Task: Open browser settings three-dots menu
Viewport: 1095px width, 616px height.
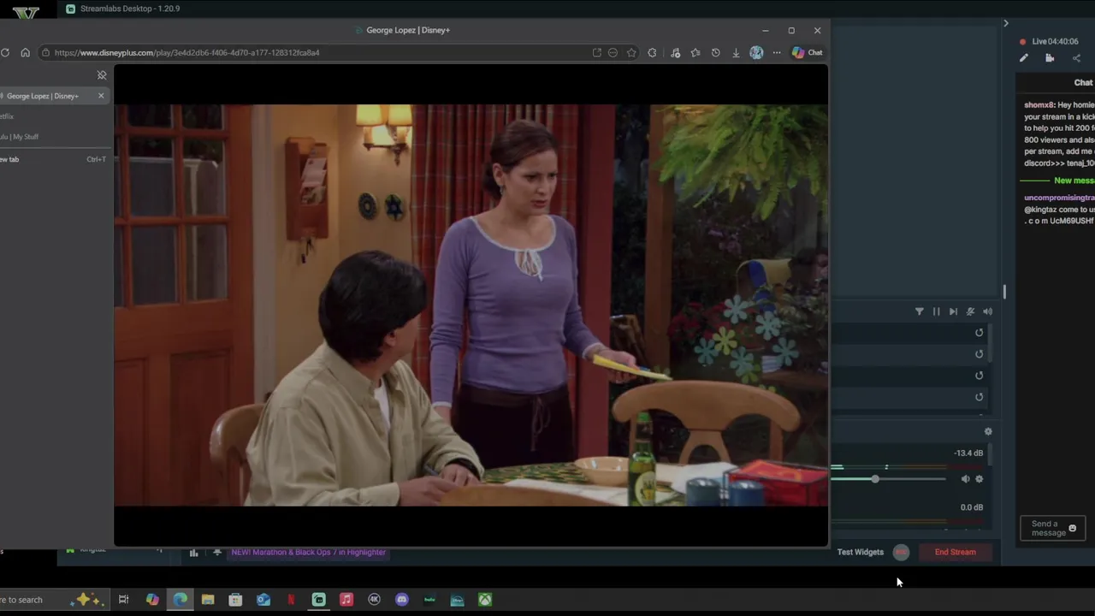Action: click(x=777, y=52)
